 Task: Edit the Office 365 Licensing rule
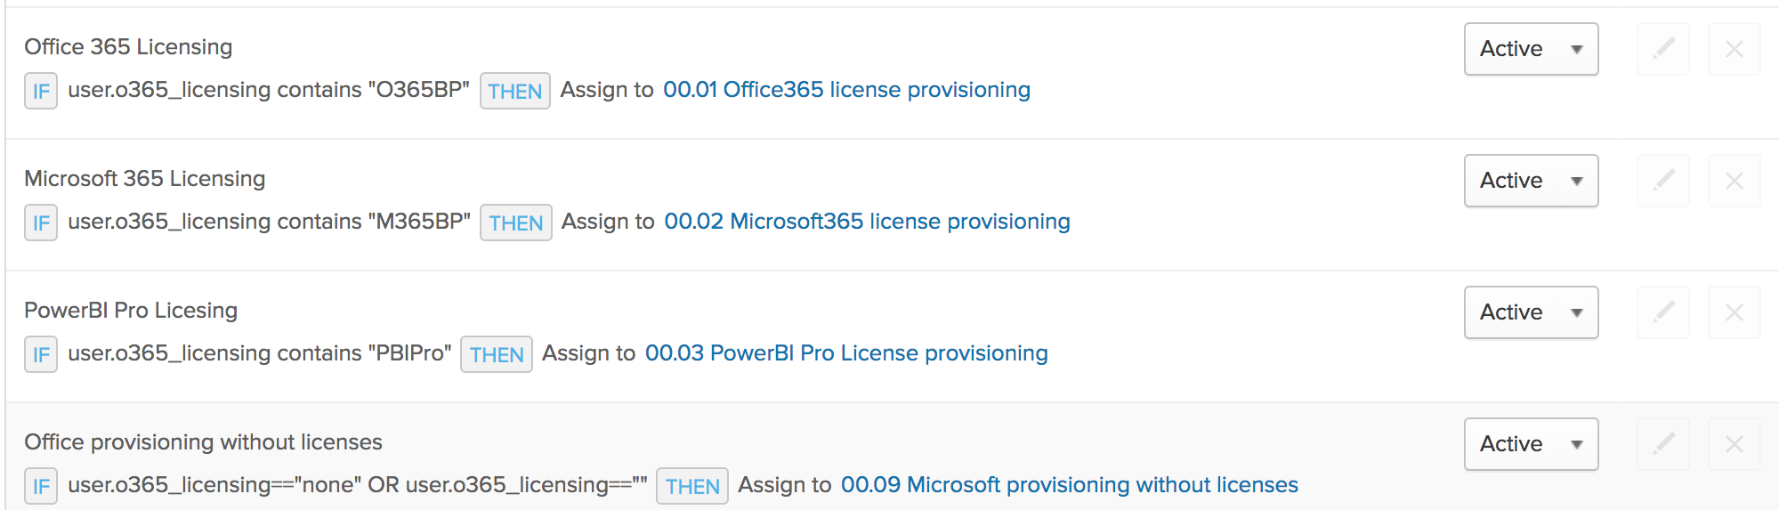click(1663, 49)
